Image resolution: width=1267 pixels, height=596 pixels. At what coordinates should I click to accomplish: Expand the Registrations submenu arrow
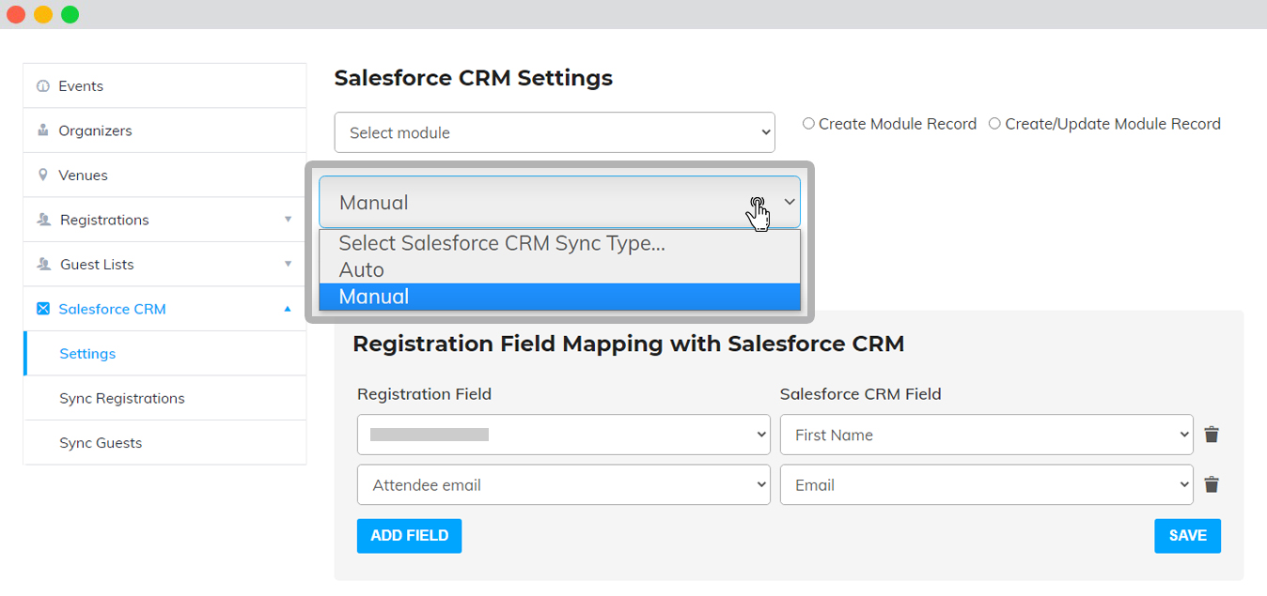[288, 220]
